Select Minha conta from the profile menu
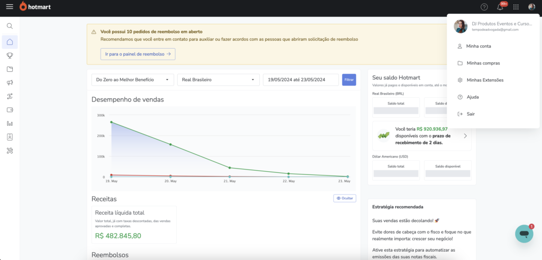Viewport: 542px width, 260px height. (478, 46)
